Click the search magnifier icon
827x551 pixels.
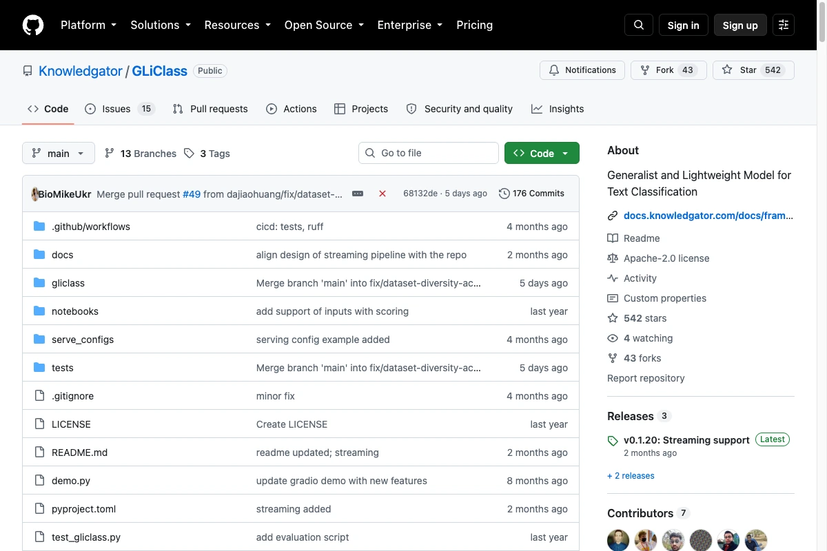[639, 25]
